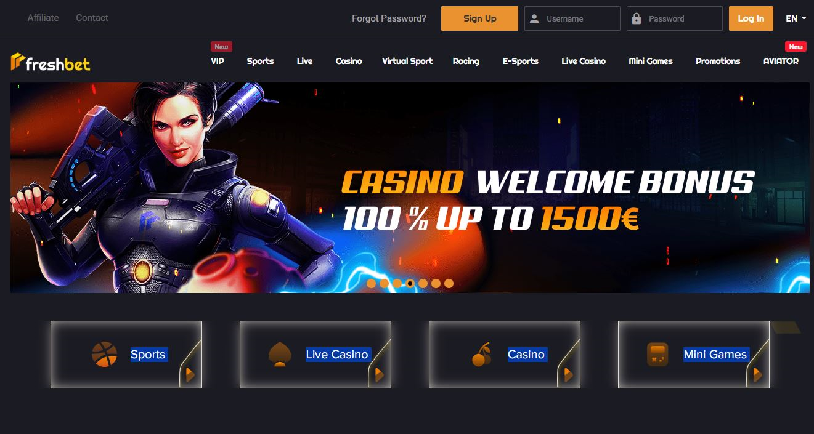Click the cherry icon in Casino tile
814x434 pixels.
482,355
